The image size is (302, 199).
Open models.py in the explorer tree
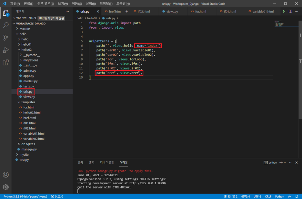(30, 81)
